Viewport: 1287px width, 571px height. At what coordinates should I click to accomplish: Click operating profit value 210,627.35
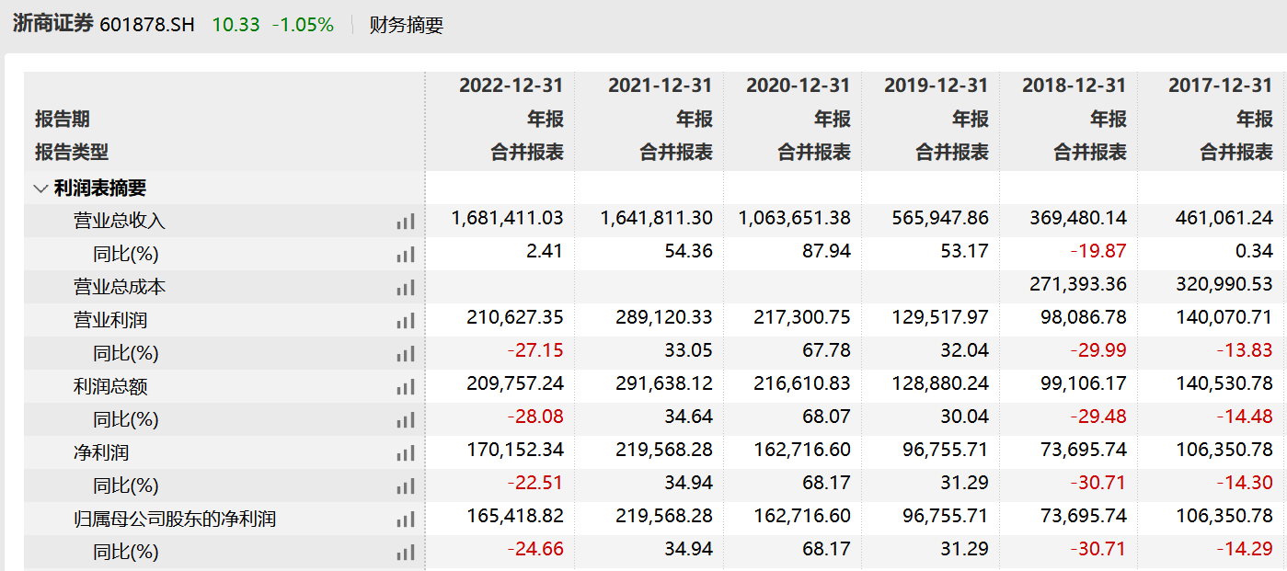515,318
